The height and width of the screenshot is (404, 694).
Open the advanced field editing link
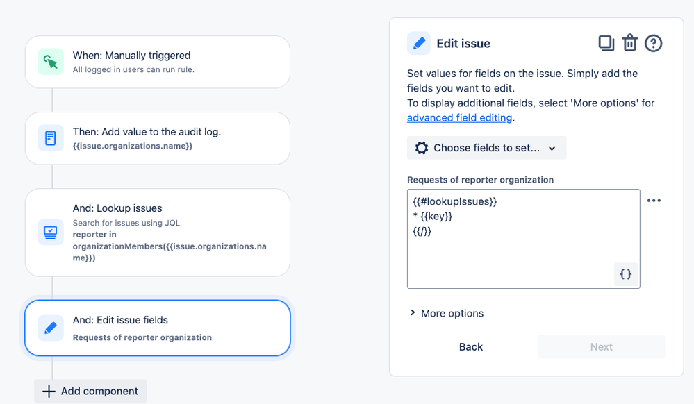[459, 118]
